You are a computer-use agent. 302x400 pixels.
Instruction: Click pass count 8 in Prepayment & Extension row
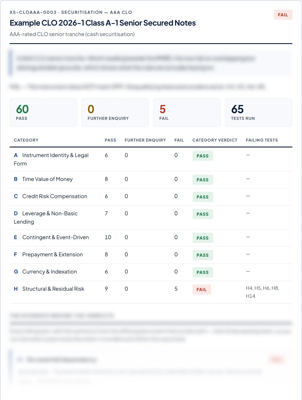click(106, 255)
